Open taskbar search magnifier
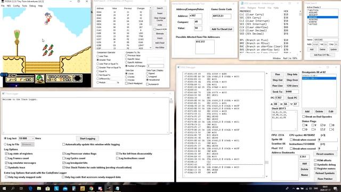The height and width of the screenshot is (192, 341). (13, 188)
